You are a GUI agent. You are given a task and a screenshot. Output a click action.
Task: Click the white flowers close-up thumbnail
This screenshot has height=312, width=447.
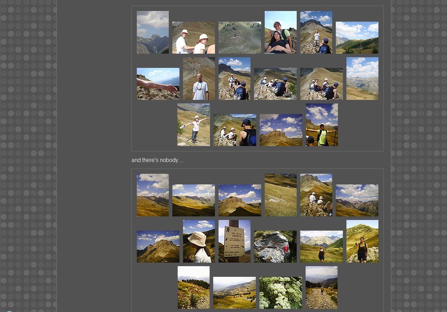pos(280,293)
